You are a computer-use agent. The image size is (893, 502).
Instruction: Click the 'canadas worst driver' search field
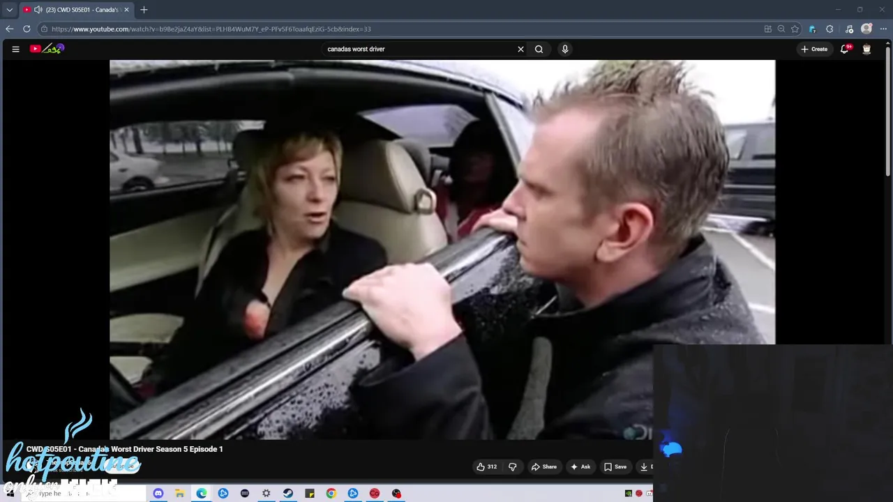[419, 49]
